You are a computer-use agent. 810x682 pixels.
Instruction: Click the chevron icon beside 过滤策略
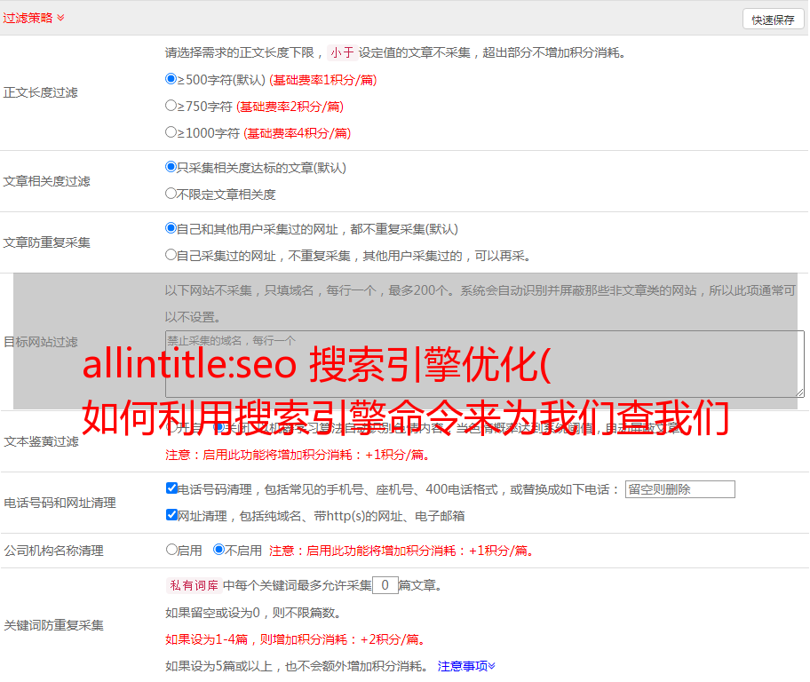click(60, 18)
